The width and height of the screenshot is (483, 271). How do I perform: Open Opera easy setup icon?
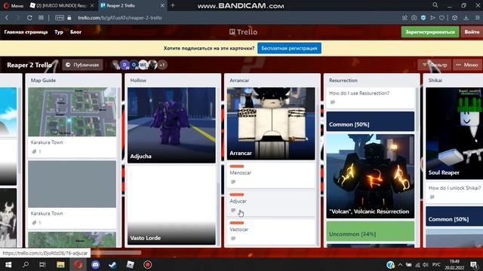477,18
